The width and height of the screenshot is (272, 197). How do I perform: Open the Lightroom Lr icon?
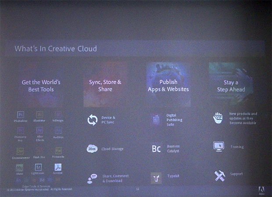[39, 168]
